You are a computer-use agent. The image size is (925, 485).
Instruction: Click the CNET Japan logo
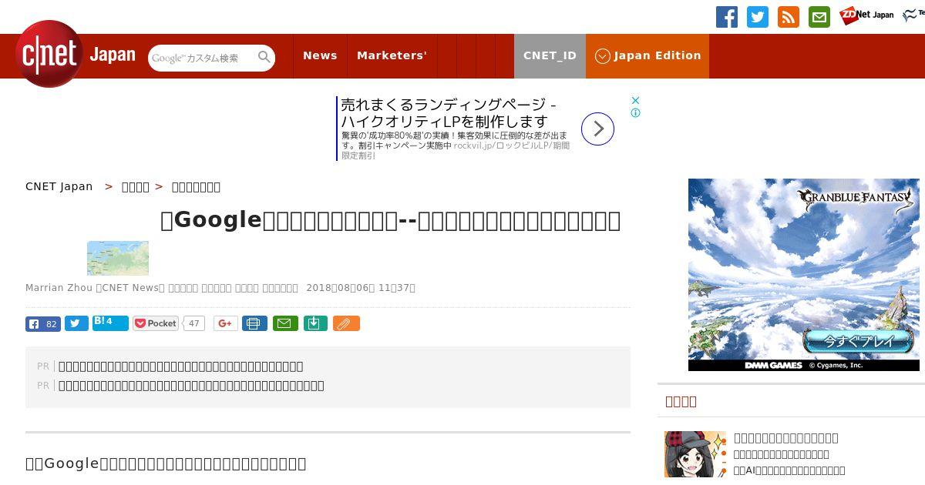coord(76,54)
